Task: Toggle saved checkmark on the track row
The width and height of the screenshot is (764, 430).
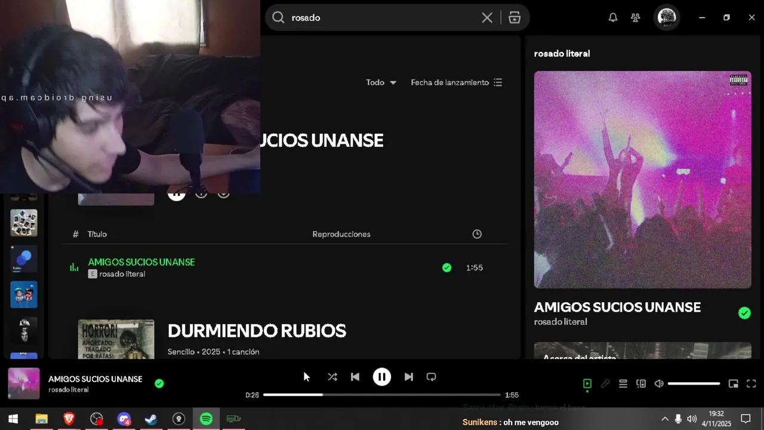Action: [x=447, y=268]
